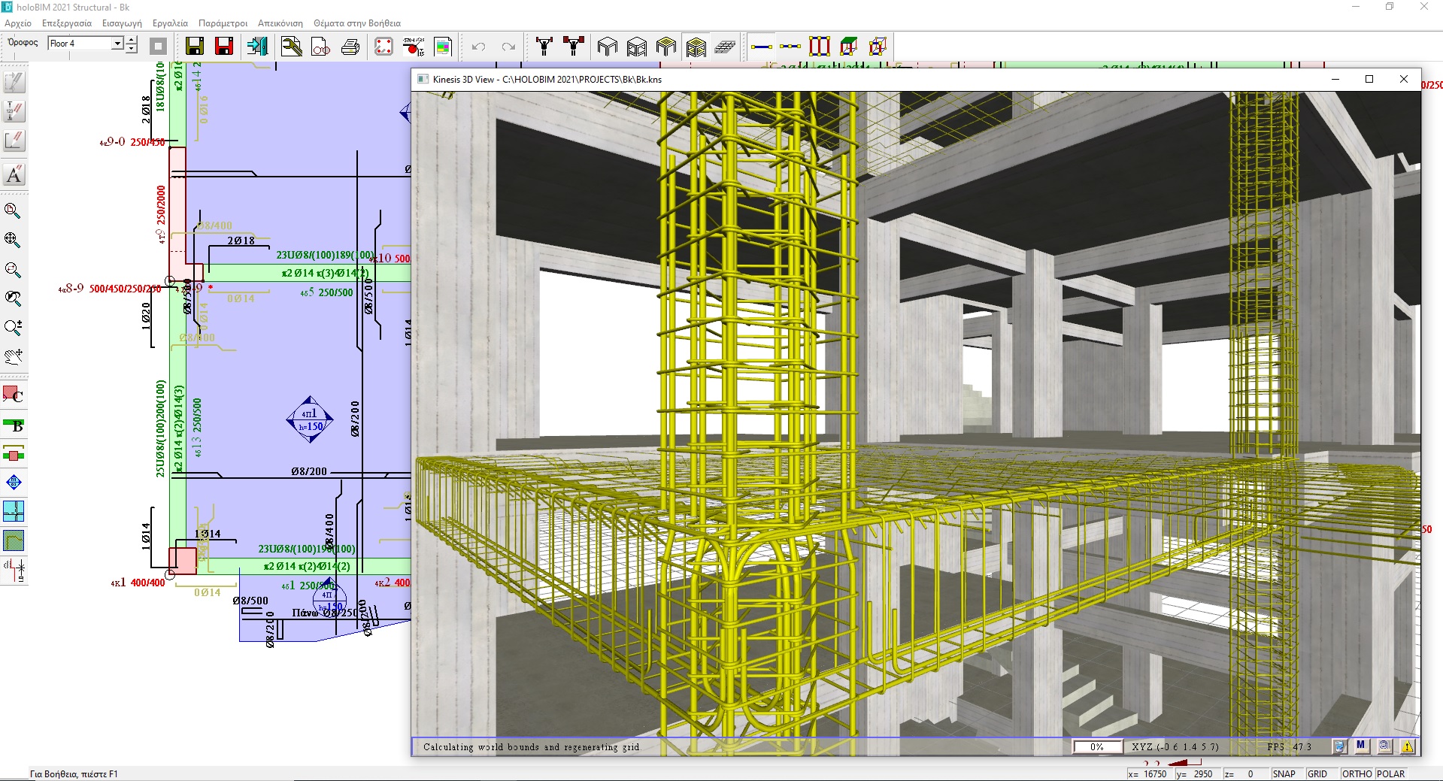Open the Παράμετροι menu

[223, 23]
